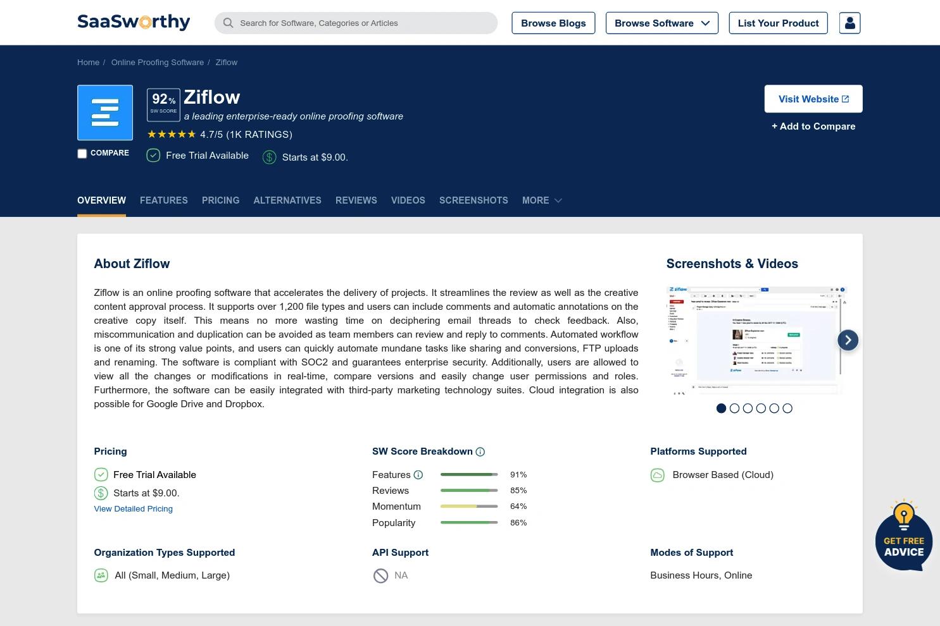
Task: Click the Ziflow breadcrumb link
Action: (227, 63)
